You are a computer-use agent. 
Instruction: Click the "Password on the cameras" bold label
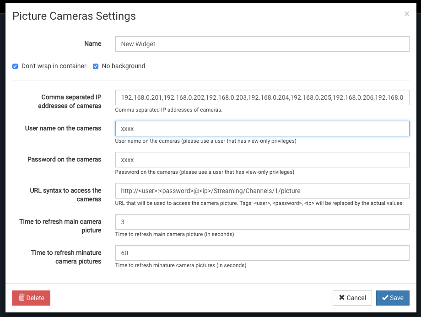(65, 159)
